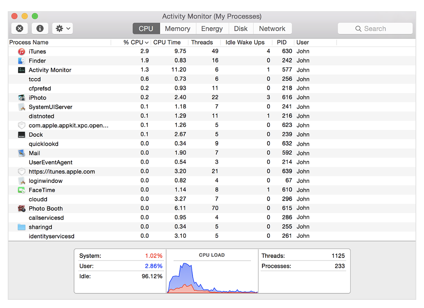Click the com.apple.appkit.xpc shield icon
The image size is (424, 308).
tap(22, 125)
